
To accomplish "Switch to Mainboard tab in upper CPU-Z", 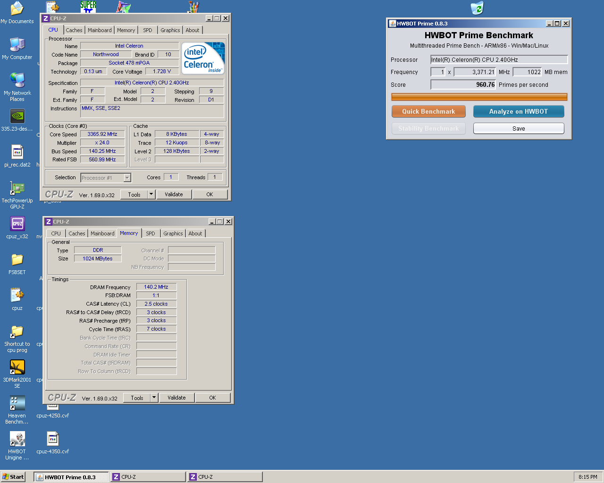I will pyautogui.click(x=100, y=30).
